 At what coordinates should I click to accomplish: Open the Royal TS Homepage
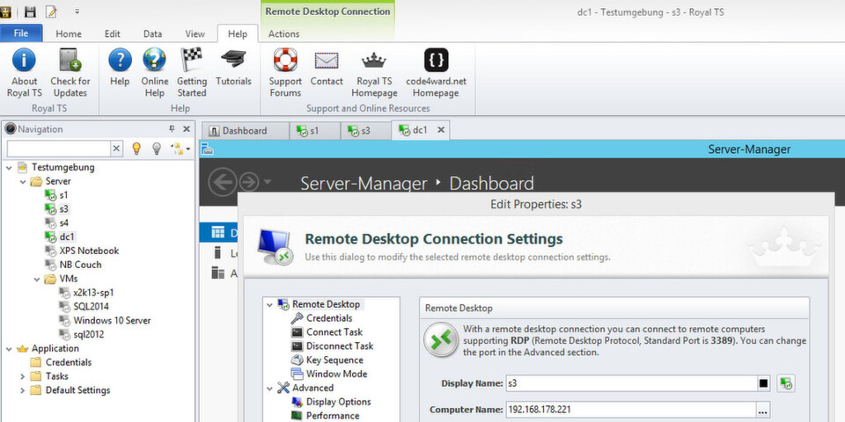coord(375,73)
